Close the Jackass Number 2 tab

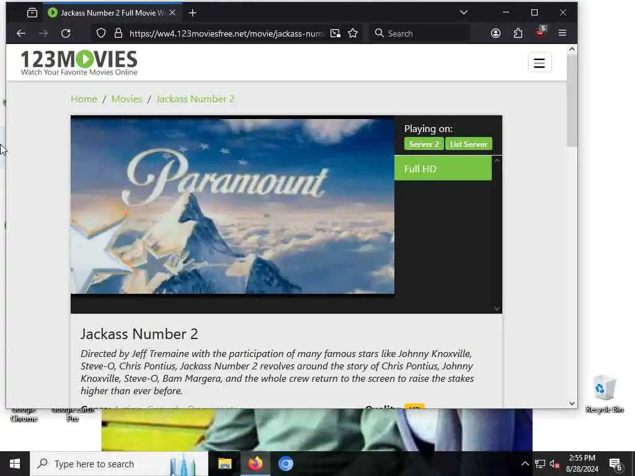click(x=172, y=12)
